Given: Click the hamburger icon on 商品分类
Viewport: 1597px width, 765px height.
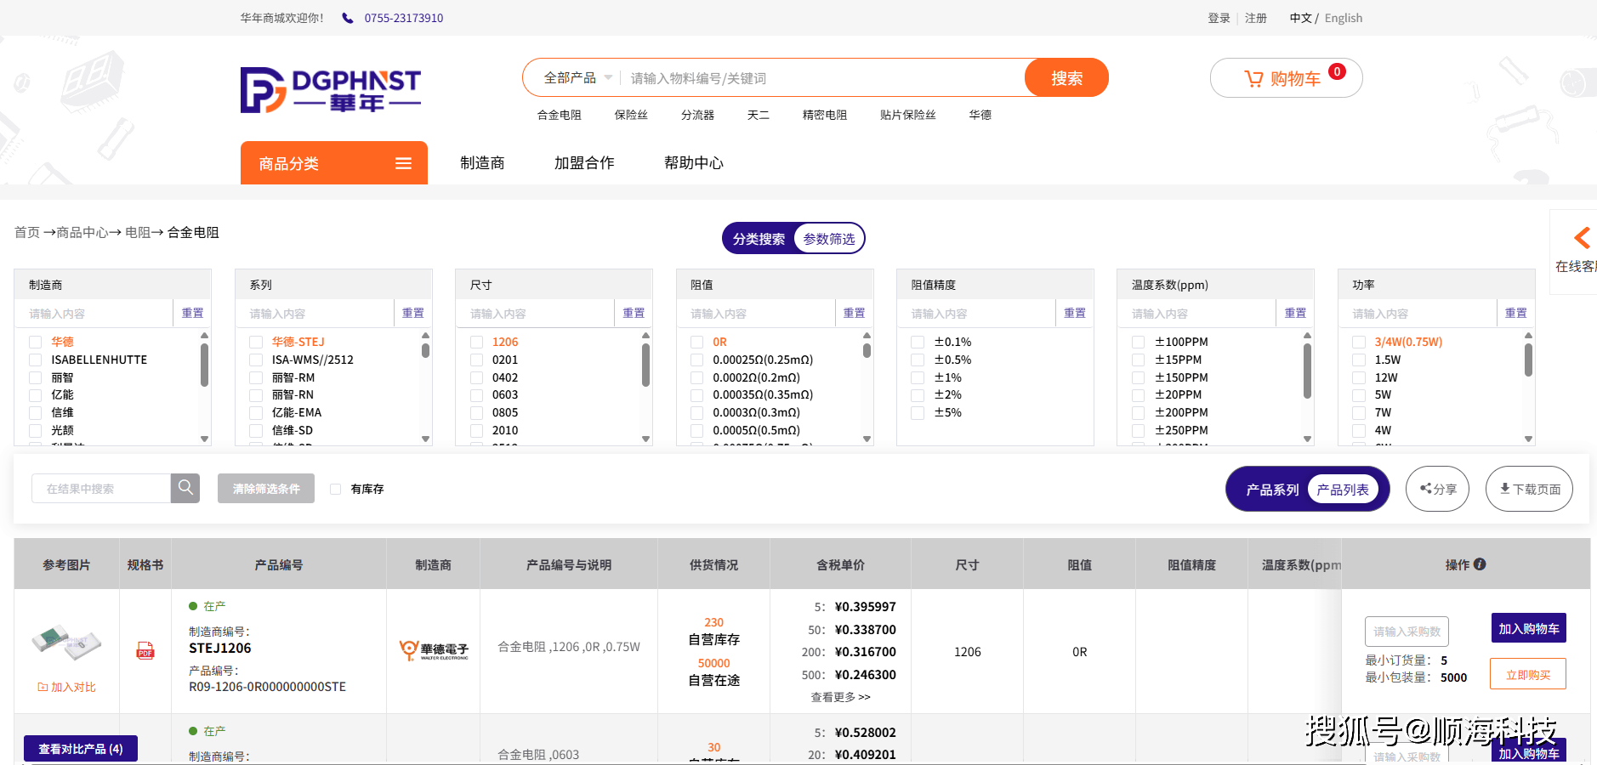Looking at the screenshot, I should pyautogui.click(x=403, y=163).
